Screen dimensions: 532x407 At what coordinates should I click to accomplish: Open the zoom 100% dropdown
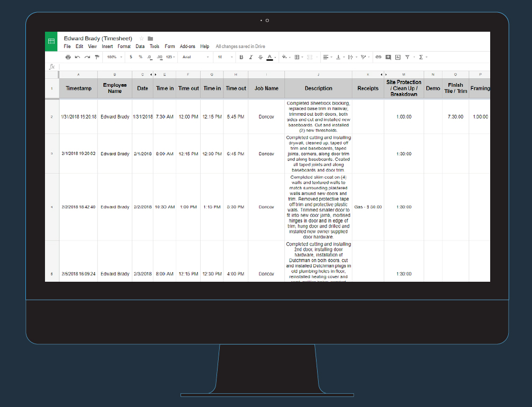pos(114,57)
